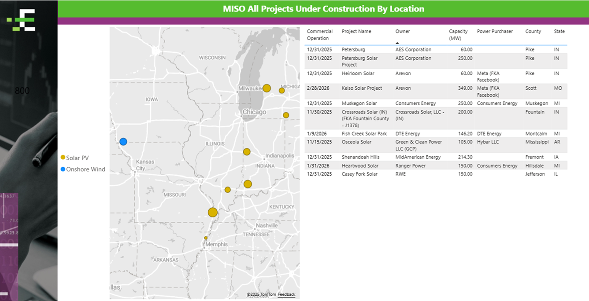Select the largest solar bubble in southeast Missouri
The image size is (589, 301).
213,212
